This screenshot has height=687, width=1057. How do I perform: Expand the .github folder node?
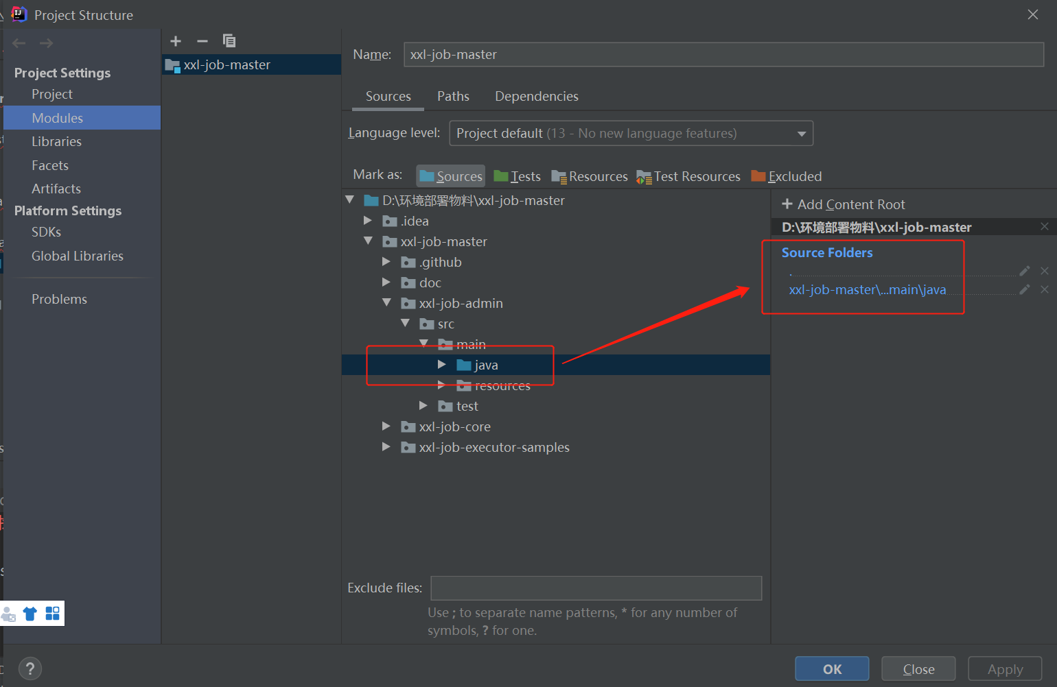tap(386, 261)
